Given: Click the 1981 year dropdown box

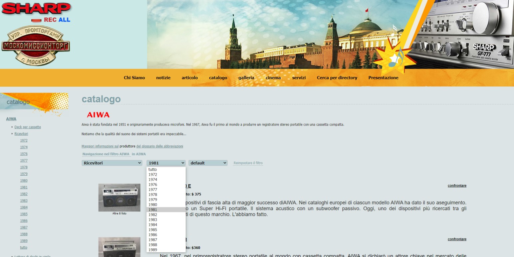Looking at the screenshot, I should tap(166, 163).
